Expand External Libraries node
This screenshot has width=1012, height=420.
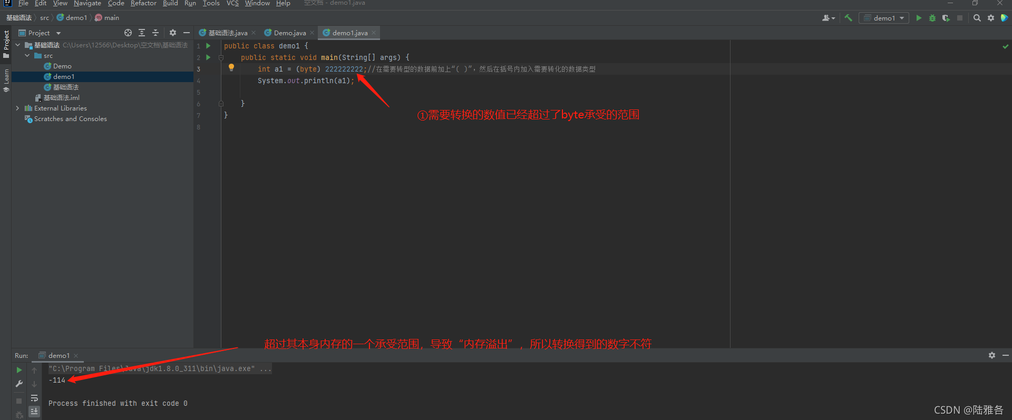[x=17, y=108]
